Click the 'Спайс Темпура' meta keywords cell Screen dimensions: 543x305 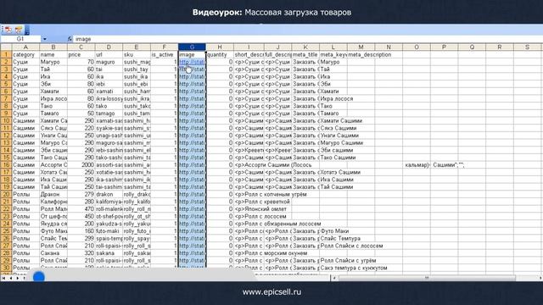340,239
